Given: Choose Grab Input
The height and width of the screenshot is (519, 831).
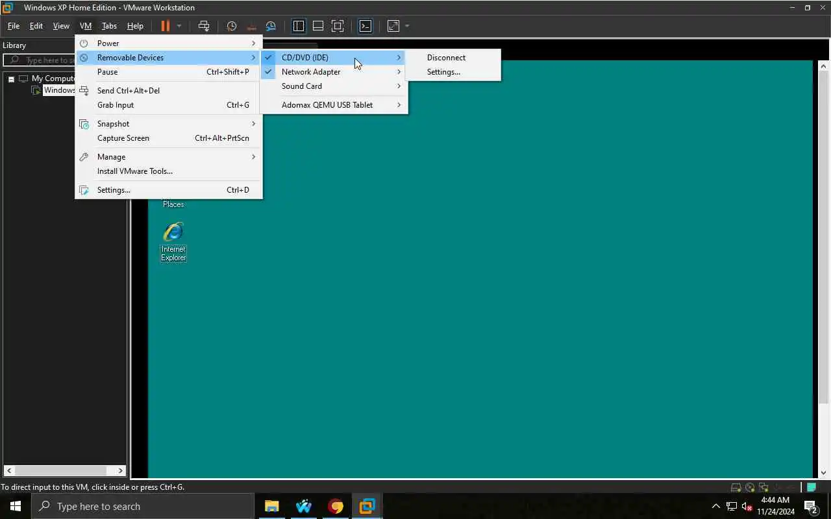Looking at the screenshot, I should click(x=169, y=104).
